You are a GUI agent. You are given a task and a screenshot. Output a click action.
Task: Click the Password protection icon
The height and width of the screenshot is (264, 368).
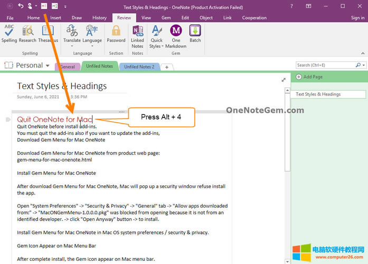click(x=116, y=34)
